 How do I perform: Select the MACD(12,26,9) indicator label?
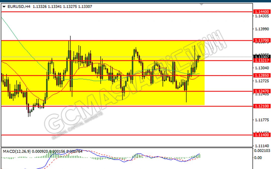16,151
